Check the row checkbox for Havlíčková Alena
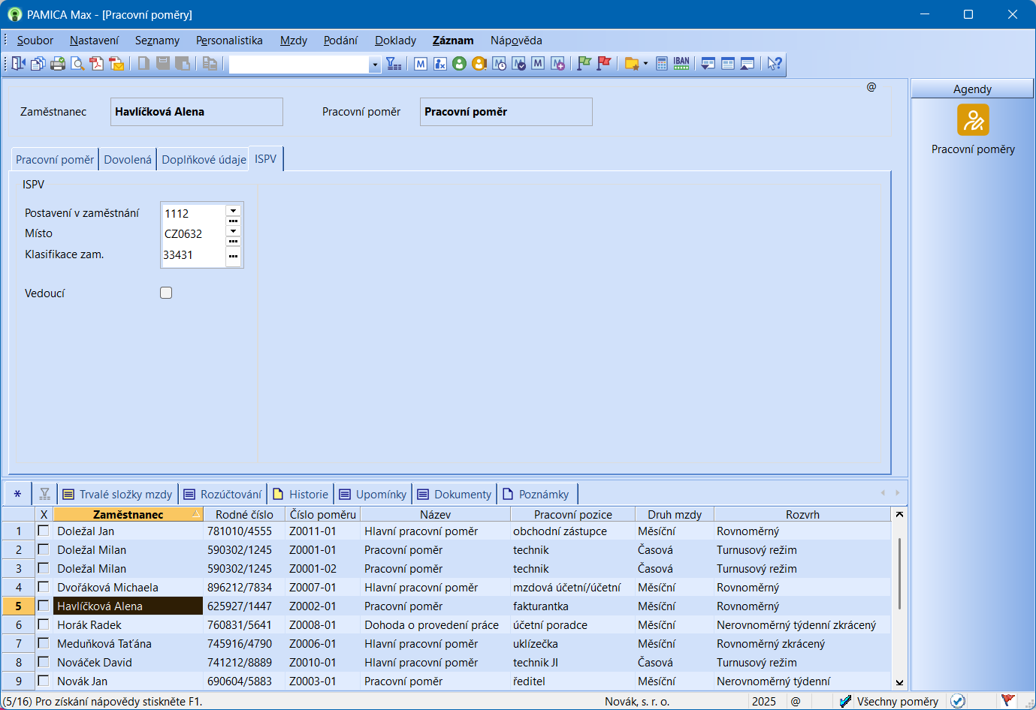The image size is (1036, 710). (x=44, y=606)
